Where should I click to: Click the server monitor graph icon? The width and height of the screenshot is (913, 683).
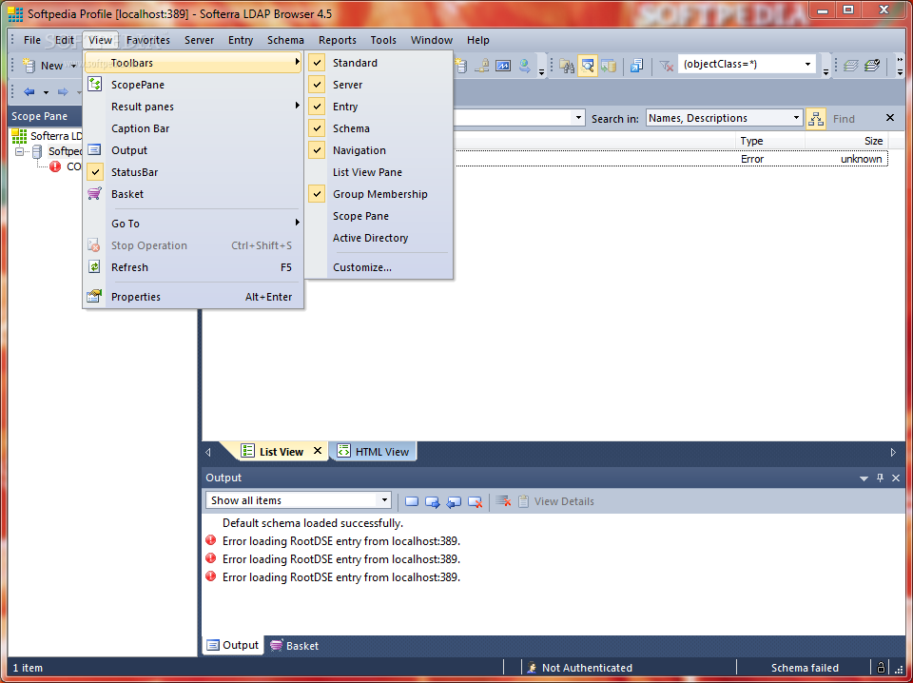coord(503,66)
